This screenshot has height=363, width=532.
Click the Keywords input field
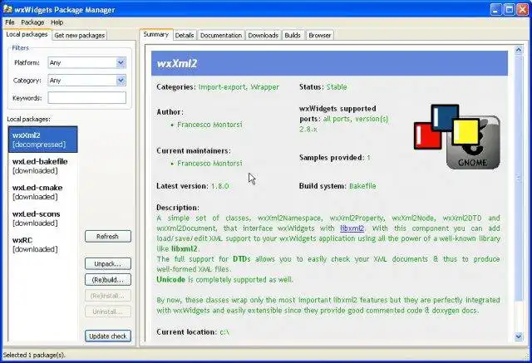click(x=86, y=98)
